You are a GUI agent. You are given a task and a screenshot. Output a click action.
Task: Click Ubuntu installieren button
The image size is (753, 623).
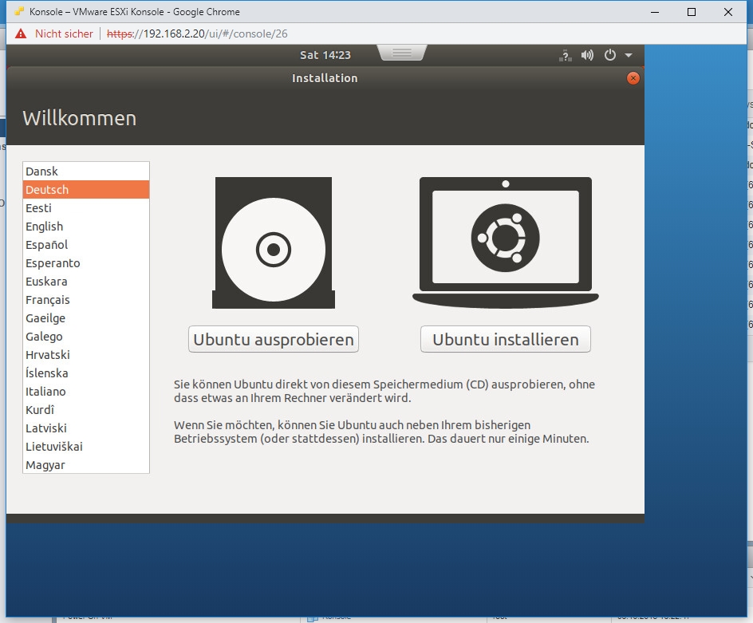point(505,339)
